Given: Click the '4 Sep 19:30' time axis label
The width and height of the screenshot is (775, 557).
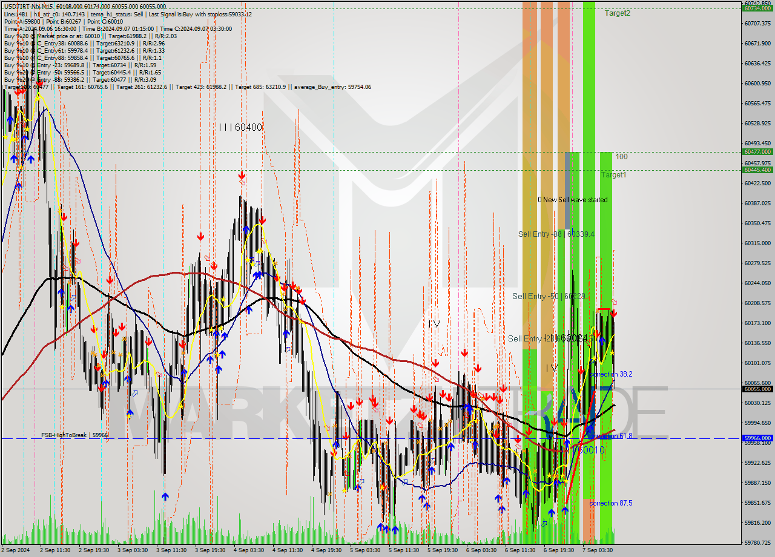Looking at the screenshot, I should tap(326, 550).
